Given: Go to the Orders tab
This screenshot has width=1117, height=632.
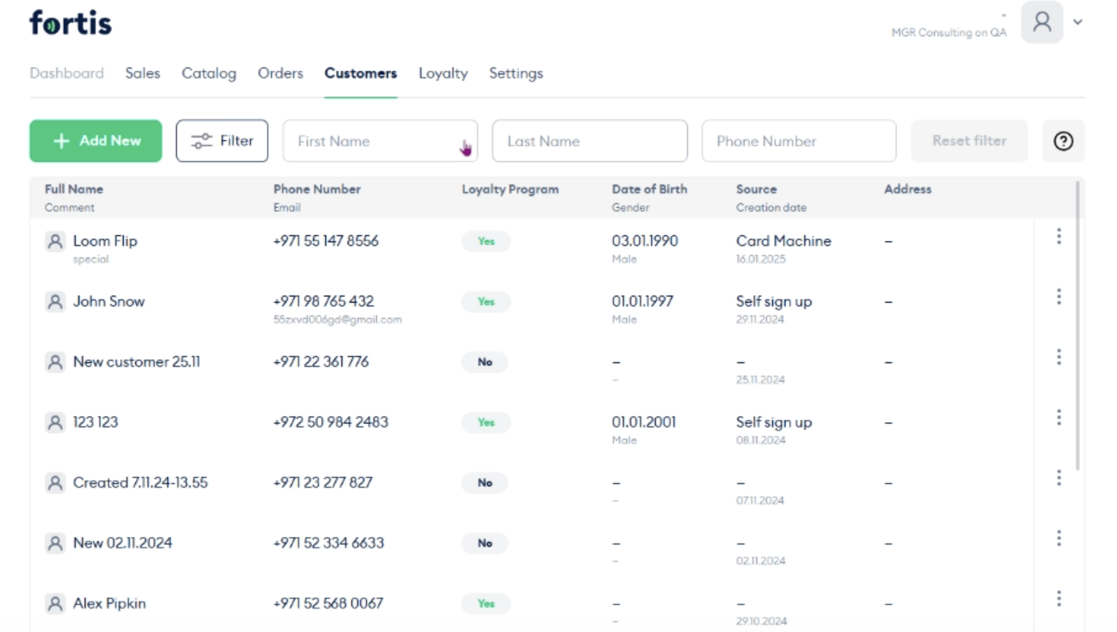Looking at the screenshot, I should (x=280, y=73).
